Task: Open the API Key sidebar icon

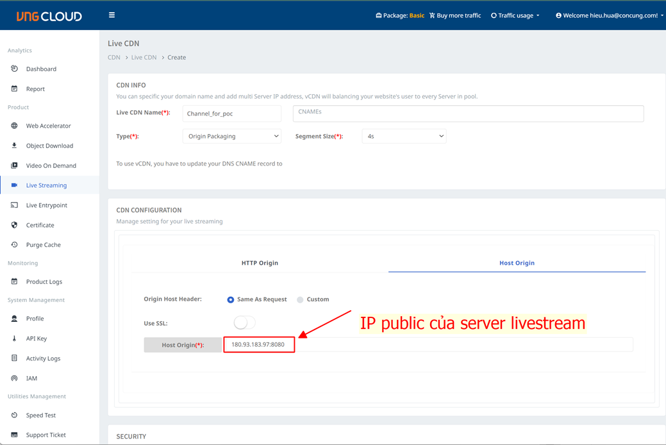Action: (14, 339)
